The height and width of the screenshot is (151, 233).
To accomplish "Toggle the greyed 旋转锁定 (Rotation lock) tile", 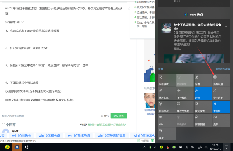I will click(185, 80).
